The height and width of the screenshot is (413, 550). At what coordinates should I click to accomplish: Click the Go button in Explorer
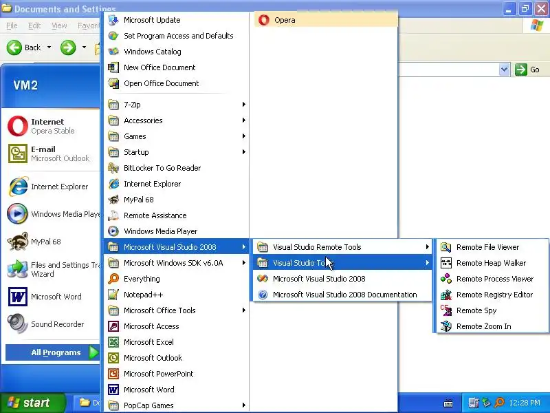(x=527, y=70)
